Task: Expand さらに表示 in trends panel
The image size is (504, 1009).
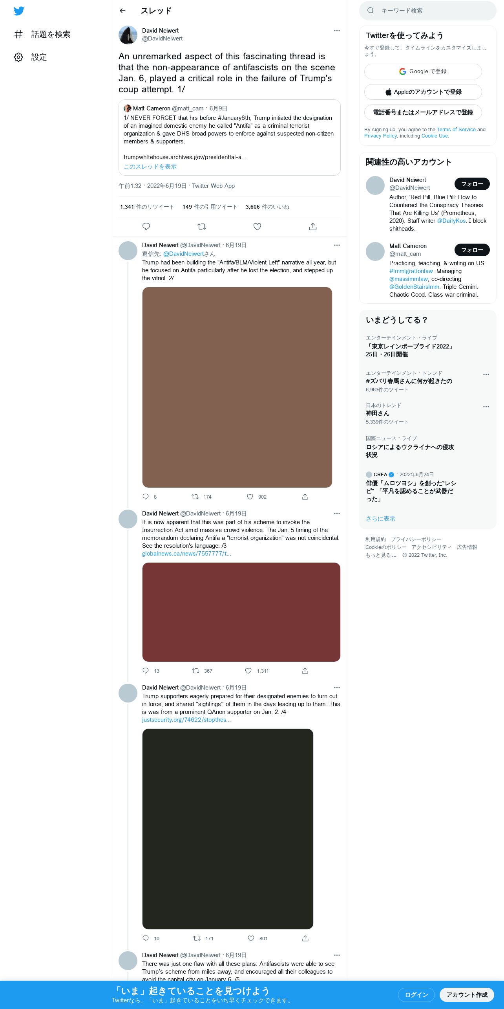Action: (380, 519)
